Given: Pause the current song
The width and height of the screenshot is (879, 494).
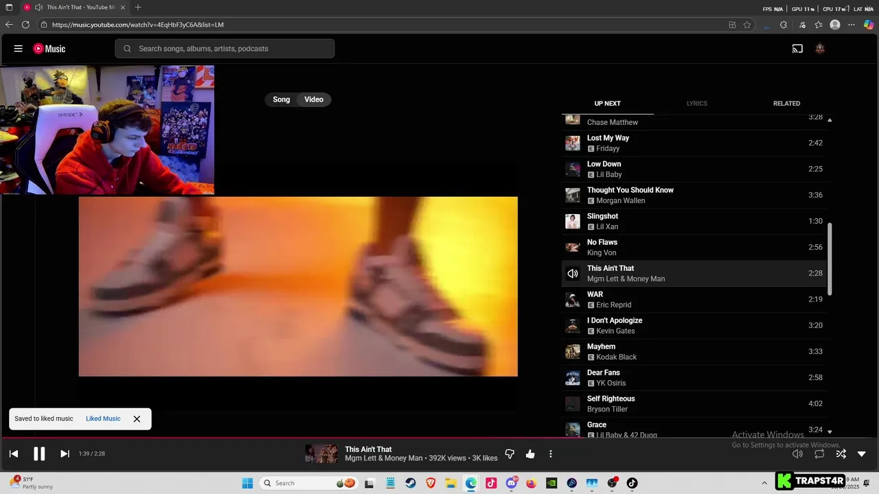Looking at the screenshot, I should tap(39, 454).
